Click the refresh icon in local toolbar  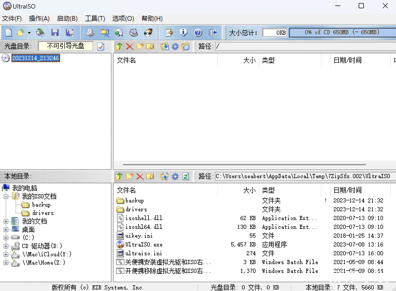pyautogui.click(x=186, y=177)
